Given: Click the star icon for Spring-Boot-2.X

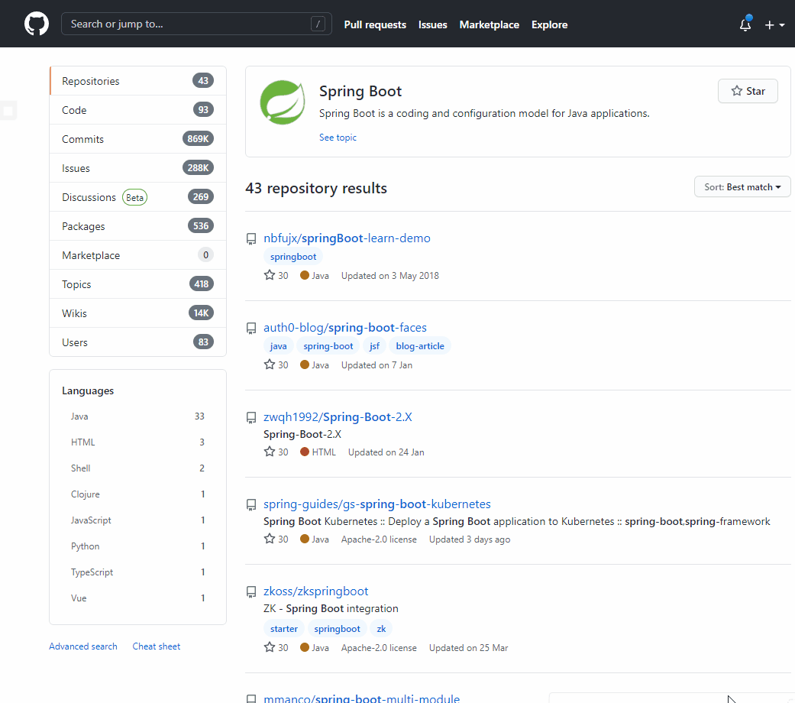Looking at the screenshot, I should point(270,452).
